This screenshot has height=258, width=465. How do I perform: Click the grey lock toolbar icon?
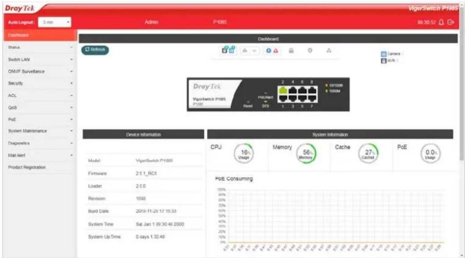coord(291,51)
